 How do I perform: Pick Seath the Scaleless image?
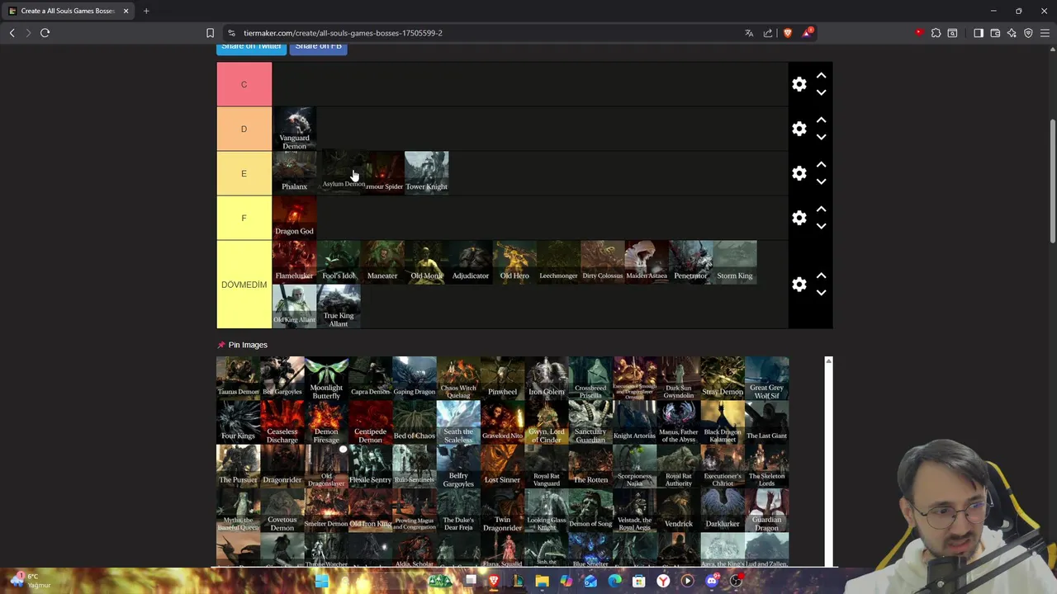tap(458, 422)
